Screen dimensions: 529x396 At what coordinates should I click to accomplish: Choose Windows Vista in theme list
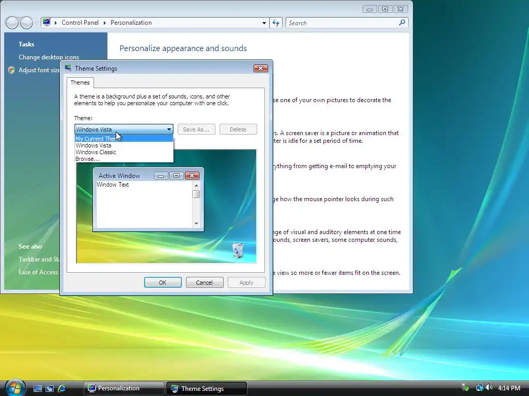click(124, 145)
